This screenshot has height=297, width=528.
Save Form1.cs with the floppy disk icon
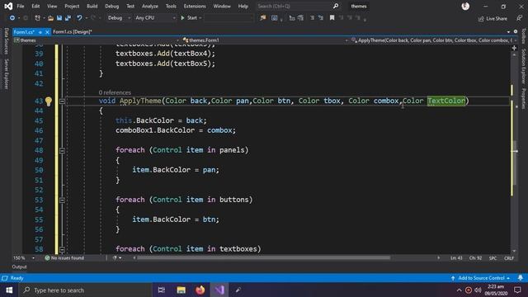click(59, 18)
